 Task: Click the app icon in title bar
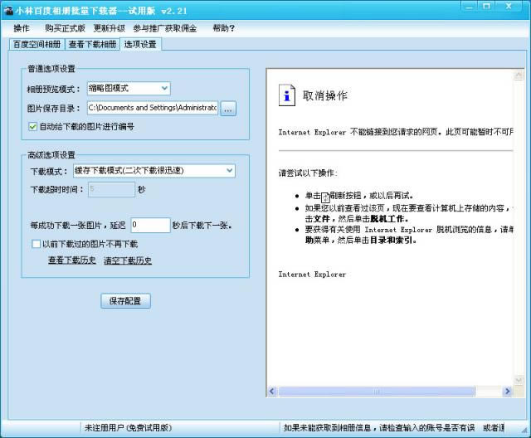(x=8, y=11)
